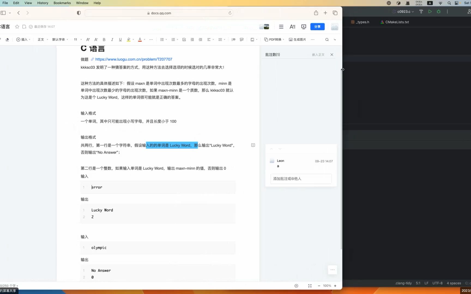This screenshot has height=294, width=471.
Task: Select the italic formatting icon
Action: [x=112, y=39]
